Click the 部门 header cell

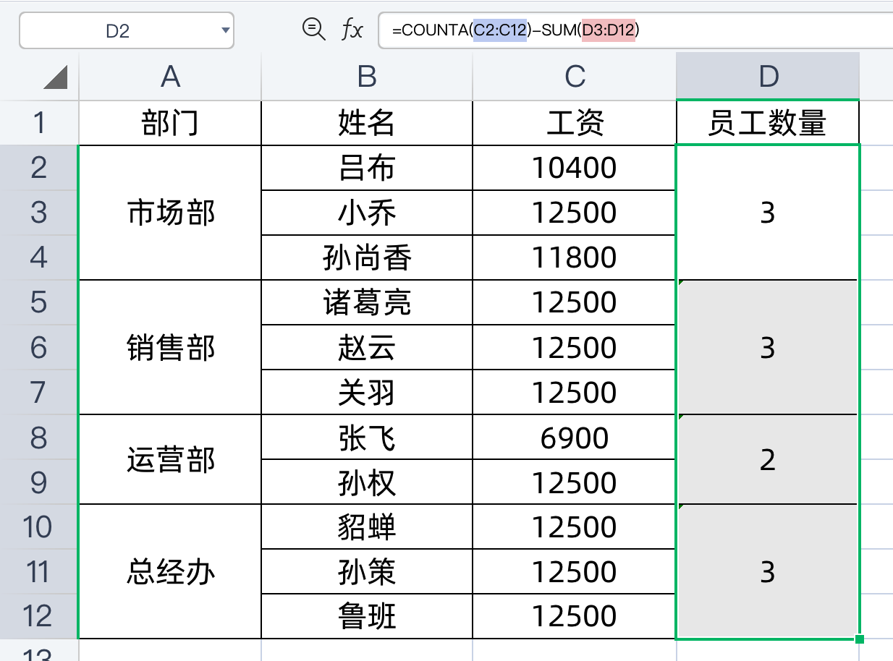point(170,123)
